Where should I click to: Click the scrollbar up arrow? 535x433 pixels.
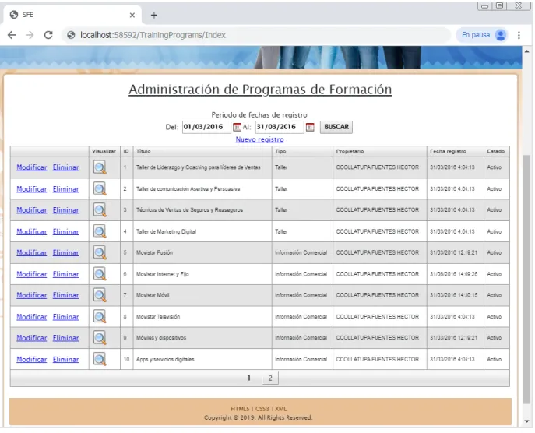(526, 51)
